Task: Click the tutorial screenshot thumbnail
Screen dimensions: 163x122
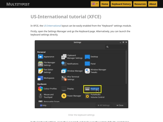Action: tap(81, 74)
